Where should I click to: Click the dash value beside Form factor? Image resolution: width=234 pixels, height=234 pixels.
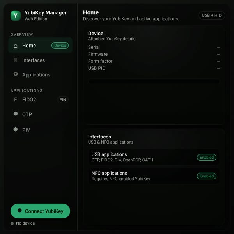[x=218, y=61]
